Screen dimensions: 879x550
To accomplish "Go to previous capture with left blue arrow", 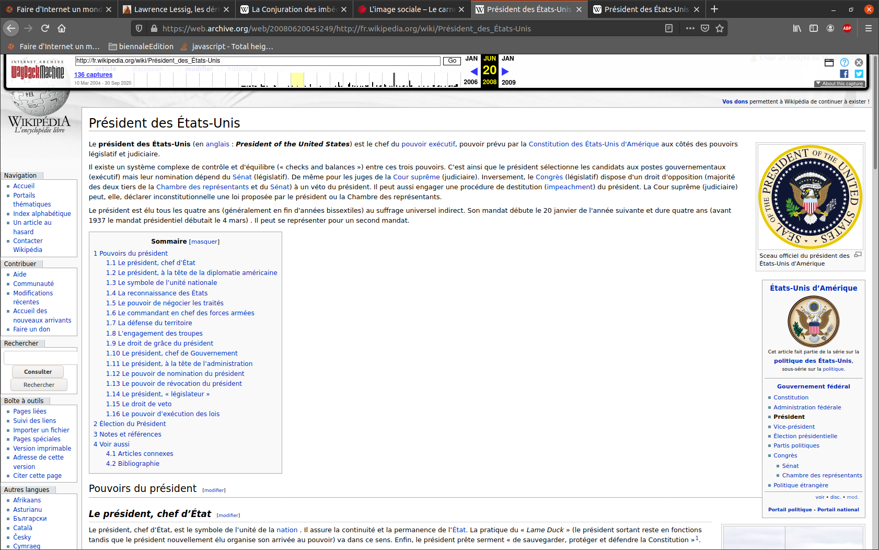I will pyautogui.click(x=473, y=71).
